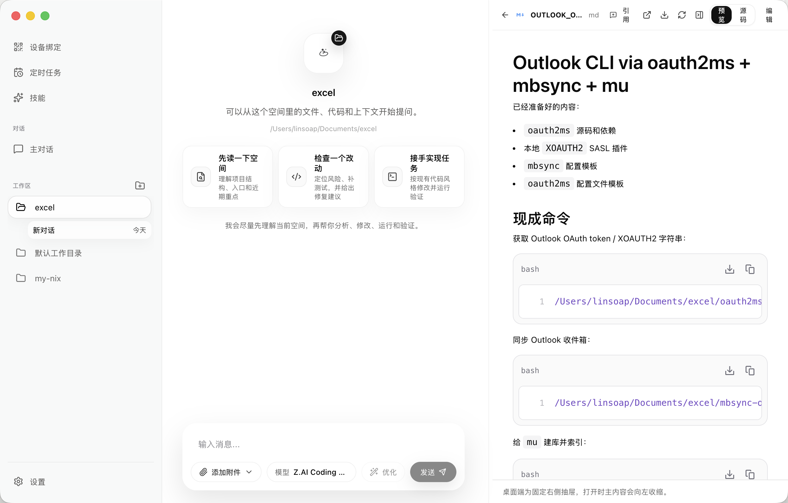Image resolution: width=788 pixels, height=503 pixels.
Task: Copy the mbsync bash code block
Action: 750,371
